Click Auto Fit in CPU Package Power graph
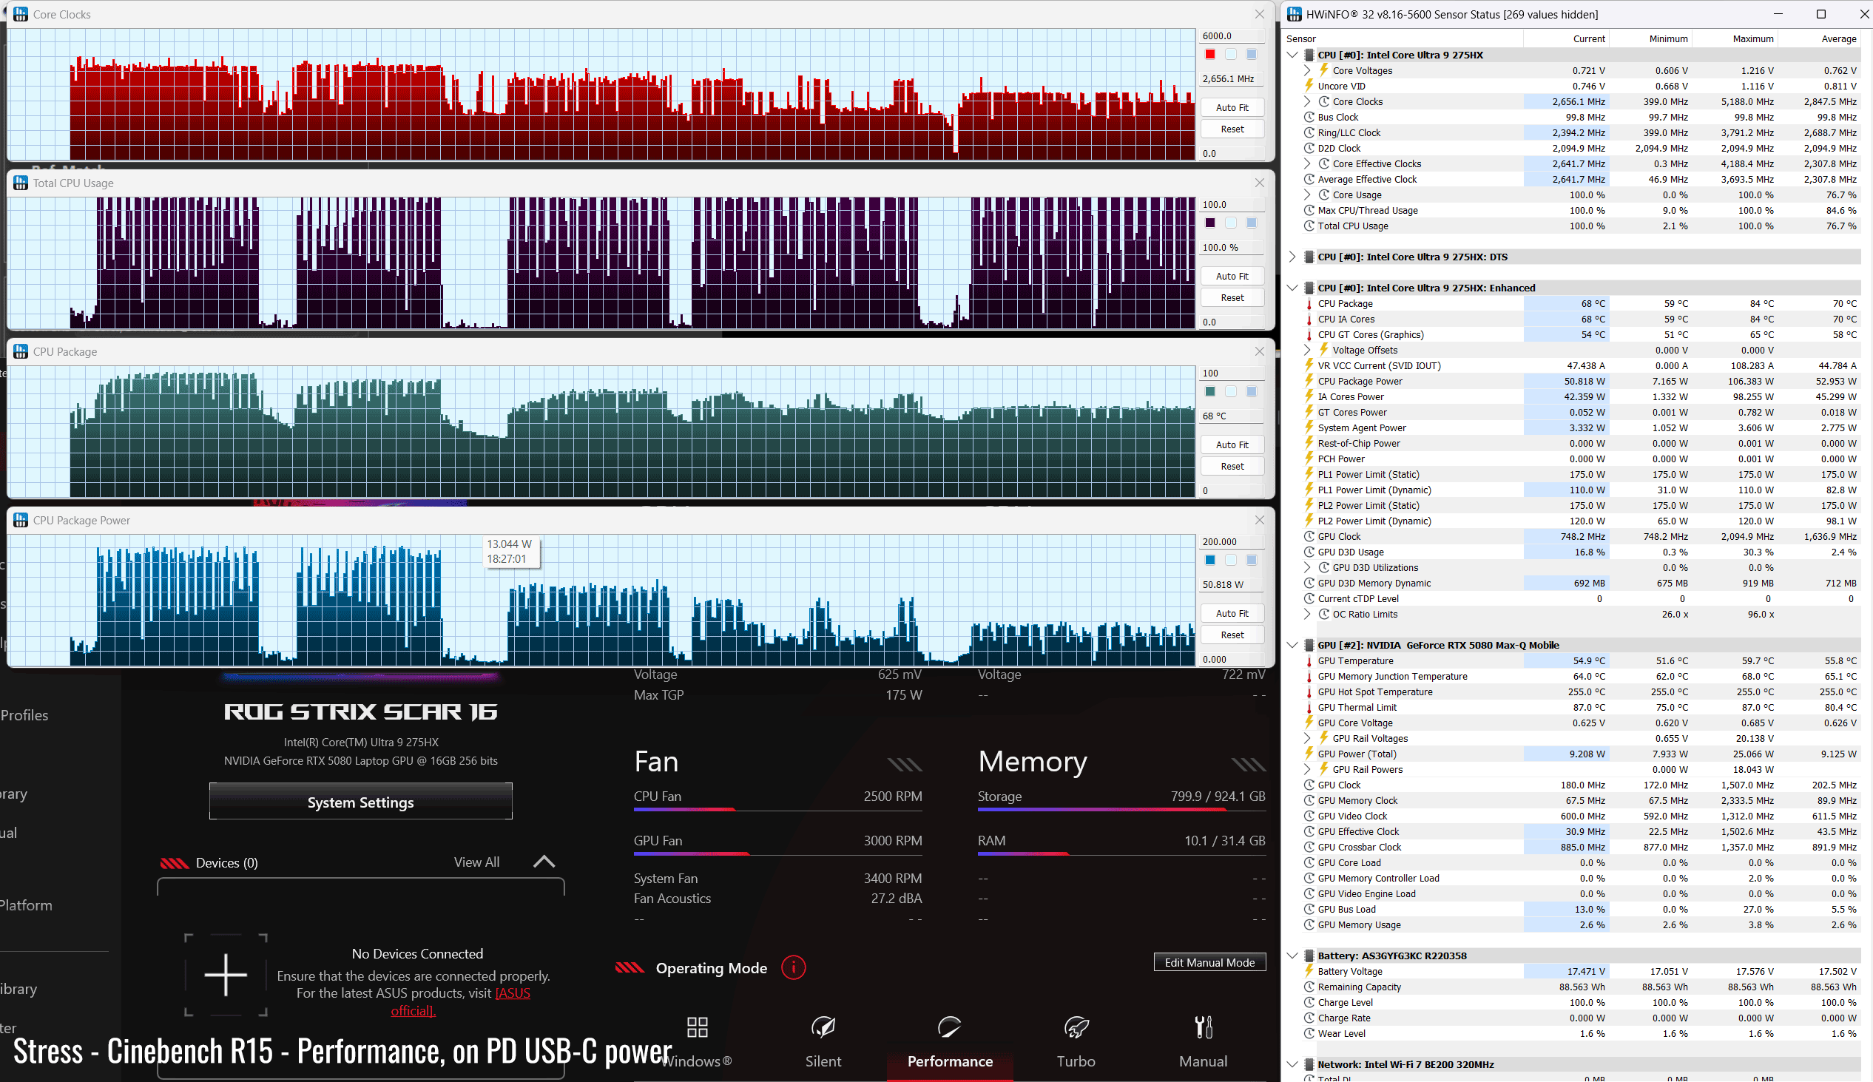The width and height of the screenshot is (1873, 1082). 1232,614
